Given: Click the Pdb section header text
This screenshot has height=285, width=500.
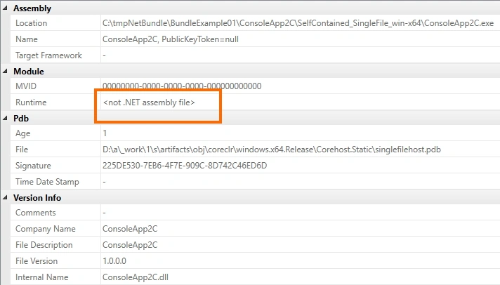Looking at the screenshot, I should pos(21,119).
